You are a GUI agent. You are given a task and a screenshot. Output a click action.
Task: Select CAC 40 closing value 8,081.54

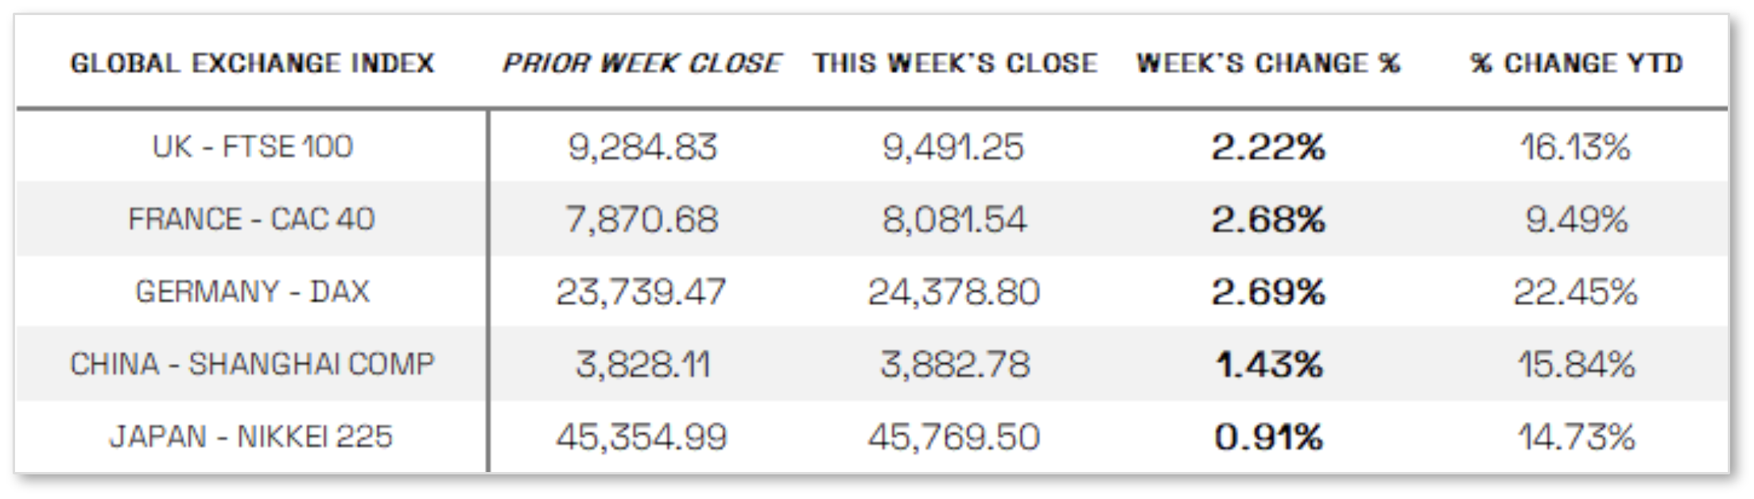click(x=954, y=219)
